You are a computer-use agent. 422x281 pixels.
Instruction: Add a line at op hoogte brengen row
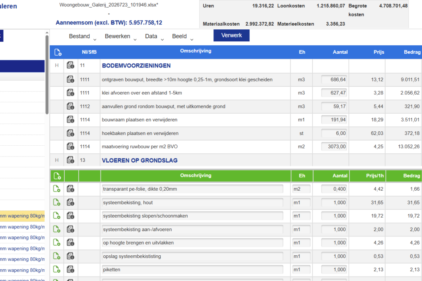[x=57, y=242]
